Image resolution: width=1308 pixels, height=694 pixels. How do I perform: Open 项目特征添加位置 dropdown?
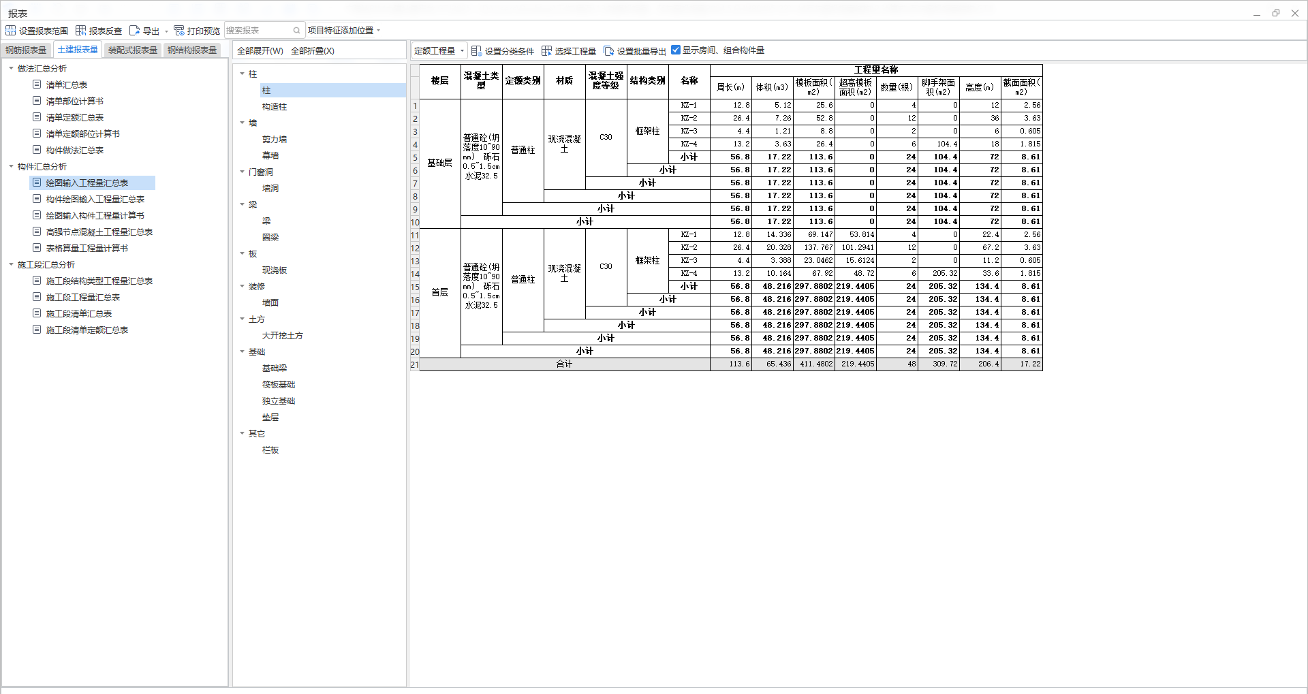click(x=344, y=31)
